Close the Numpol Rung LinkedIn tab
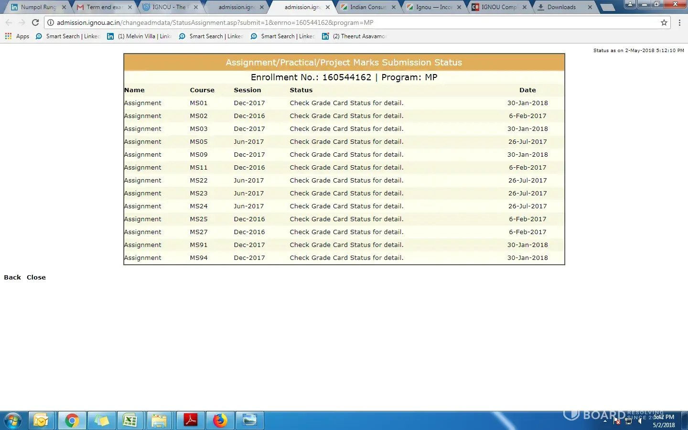The height and width of the screenshot is (430, 688). pos(64,7)
